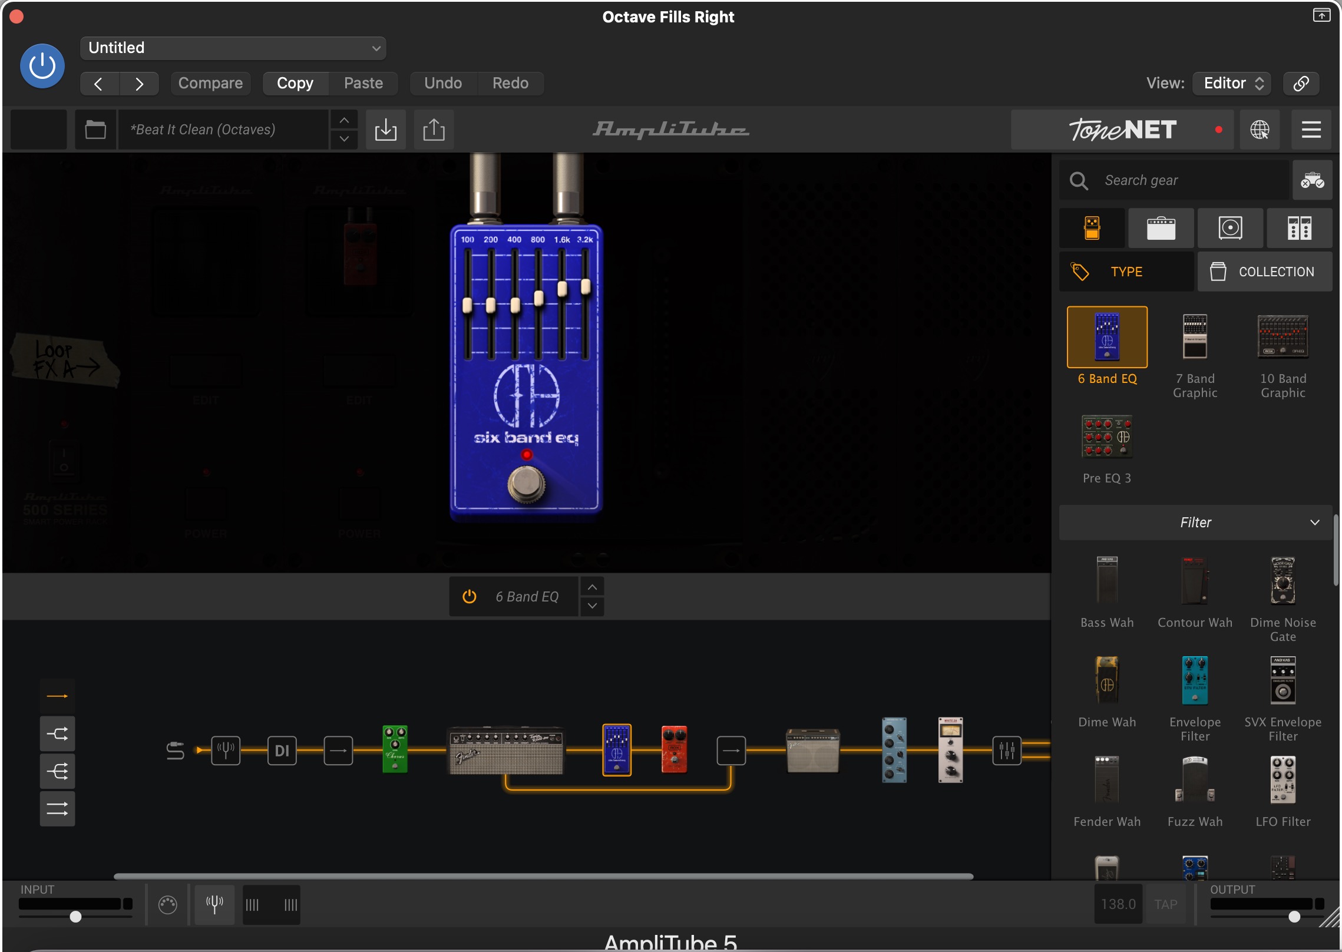Go to next preset arrow
Screen dimensions: 1342x952
139,84
